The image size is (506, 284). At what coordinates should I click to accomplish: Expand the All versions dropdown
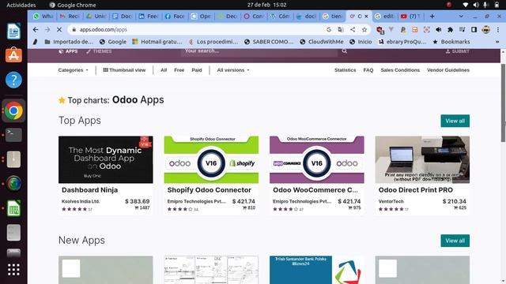233,70
